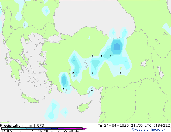Pick the 10–15 mm legend color swatch

(36, 128)
